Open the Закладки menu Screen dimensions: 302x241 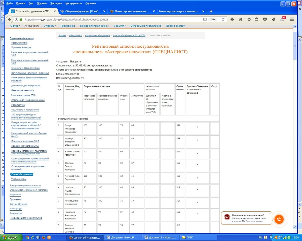click(x=56, y=4)
